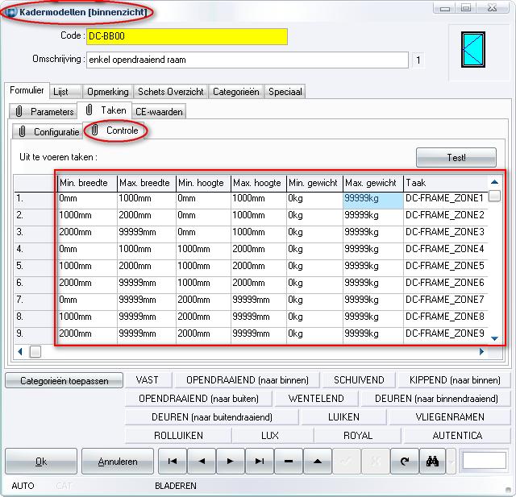
Task: Toggle the ROYAL category
Action: click(x=358, y=436)
